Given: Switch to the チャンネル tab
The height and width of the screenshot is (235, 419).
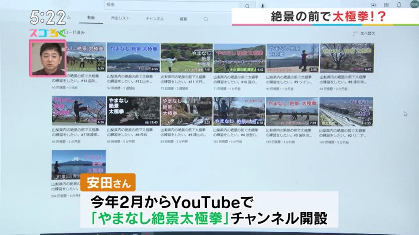Looking at the screenshot, I should (x=155, y=19).
